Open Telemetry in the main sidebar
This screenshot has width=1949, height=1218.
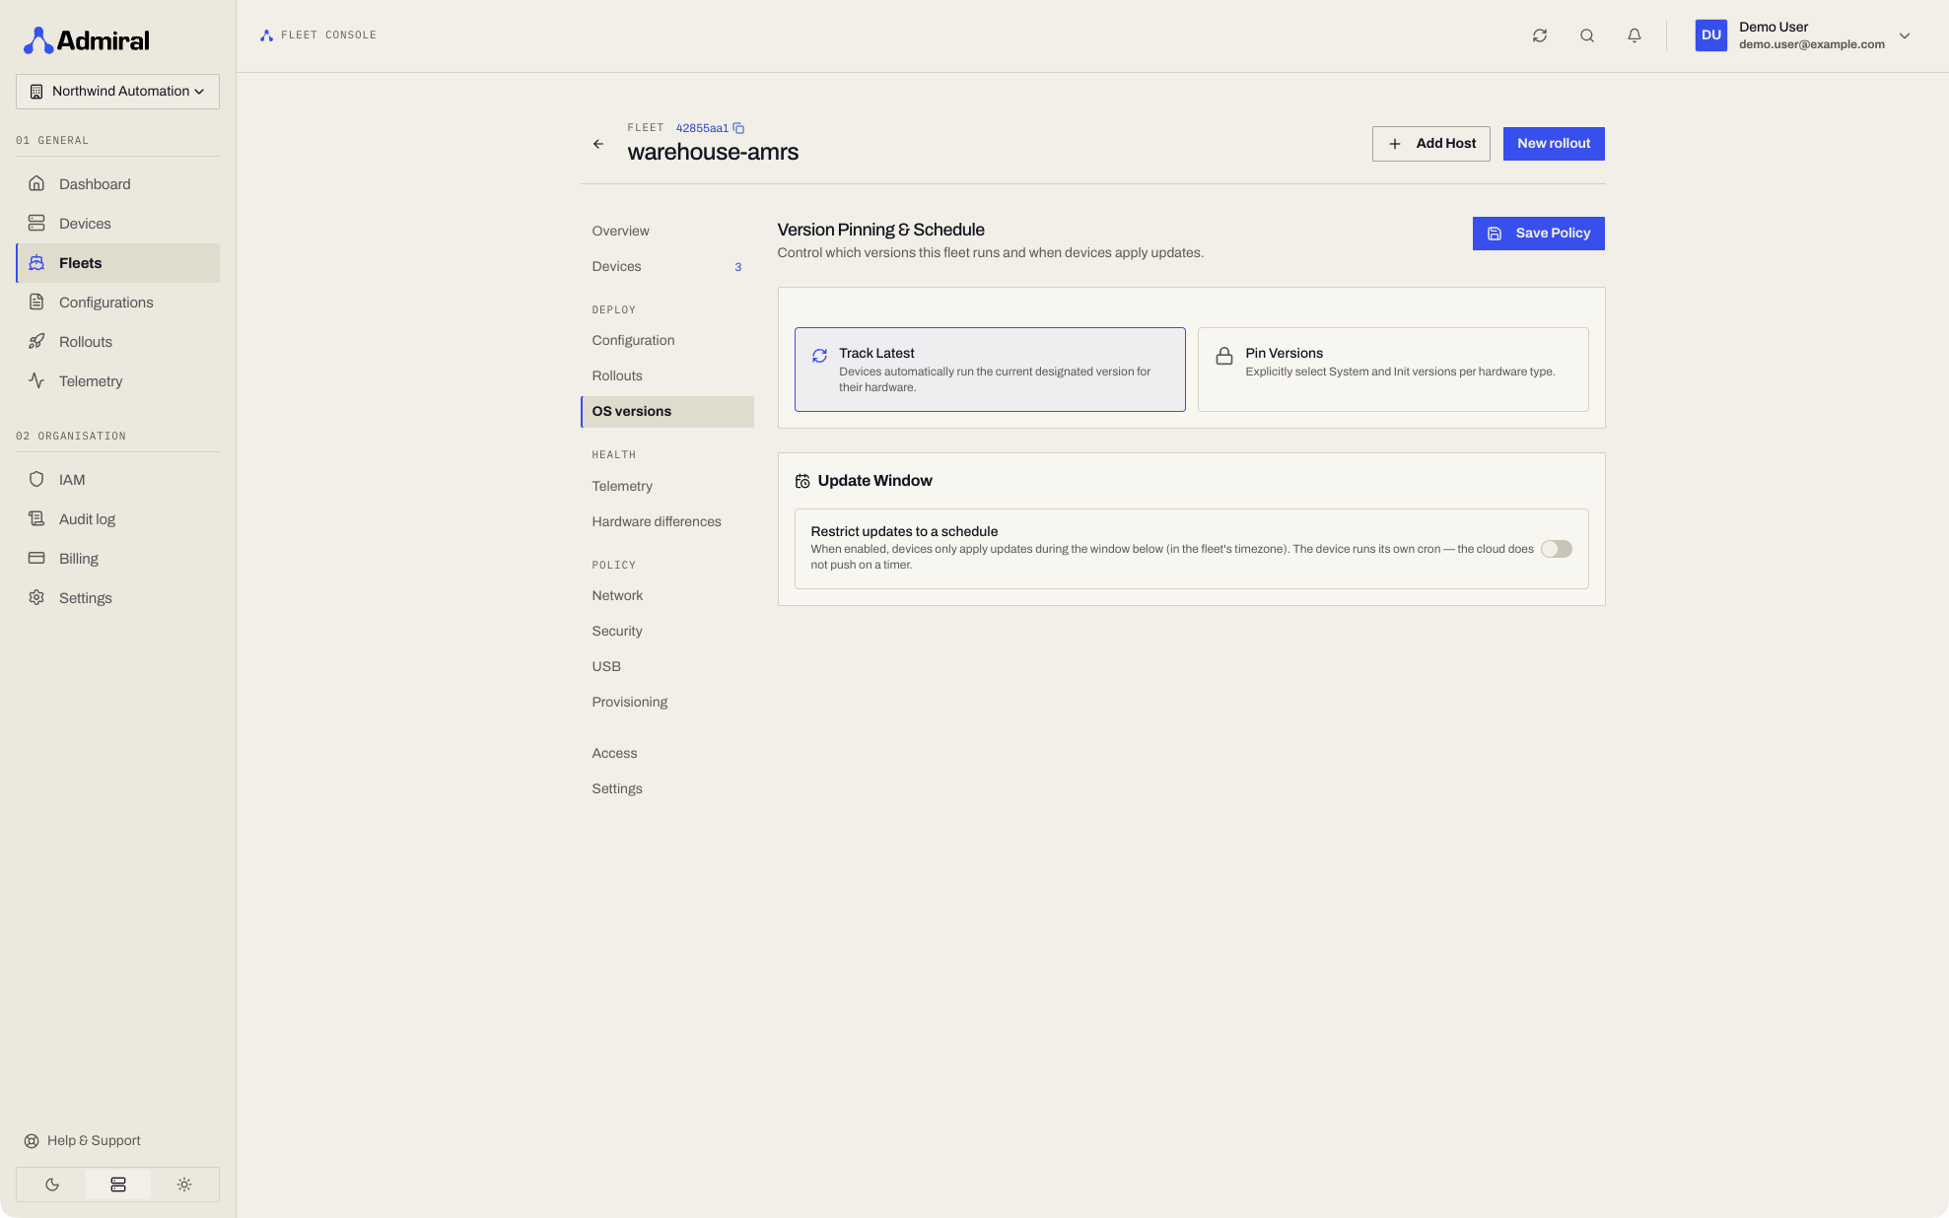(118, 381)
